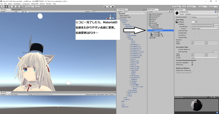Select the Move tool in toolbar
The image size is (219, 114).
(6, 7)
